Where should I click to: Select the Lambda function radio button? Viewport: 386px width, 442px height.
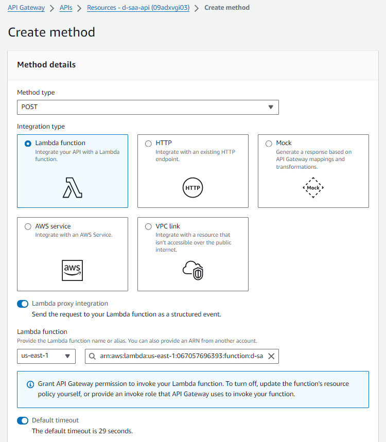click(28, 144)
